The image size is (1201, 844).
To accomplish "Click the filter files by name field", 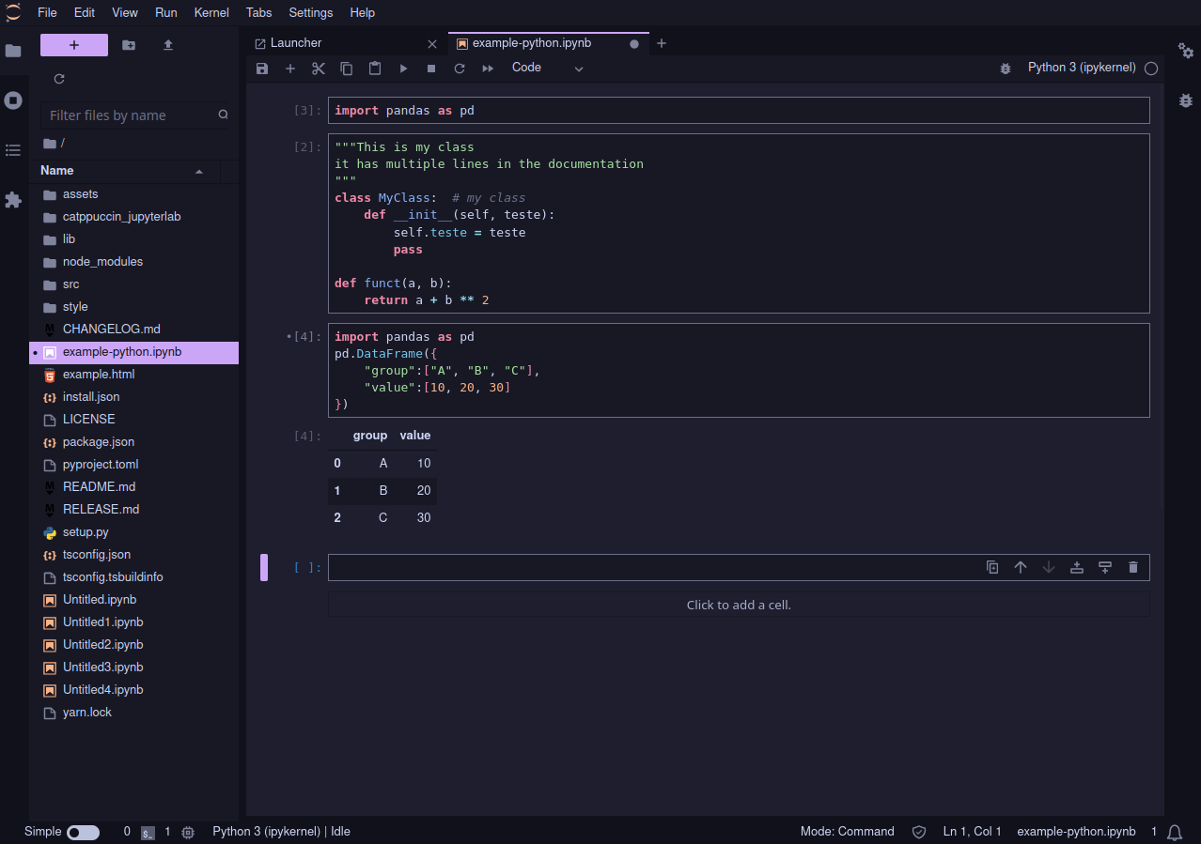I will coord(132,115).
